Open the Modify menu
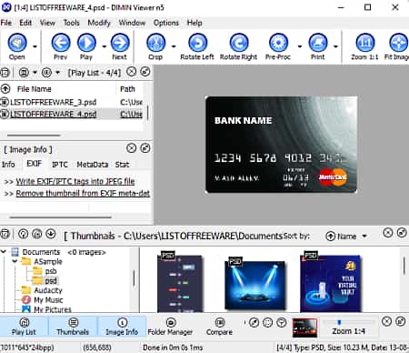409x353 pixels. (99, 23)
